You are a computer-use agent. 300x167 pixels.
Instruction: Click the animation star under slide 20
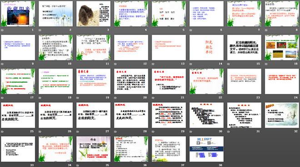[x=115, y=98]
